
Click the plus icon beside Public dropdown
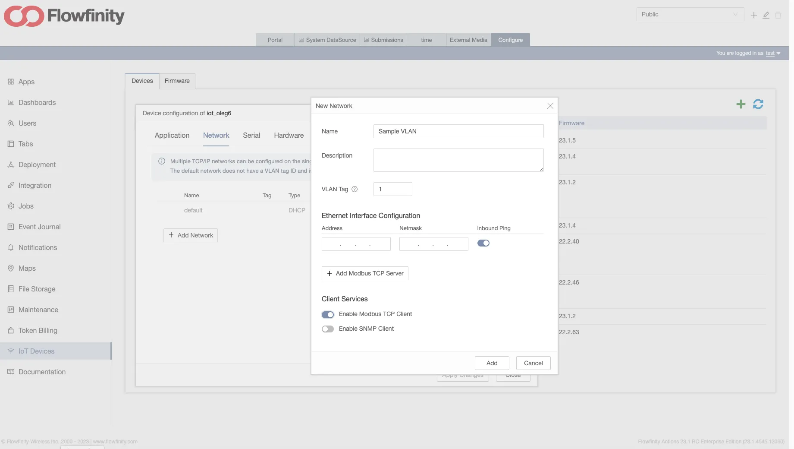tap(753, 15)
